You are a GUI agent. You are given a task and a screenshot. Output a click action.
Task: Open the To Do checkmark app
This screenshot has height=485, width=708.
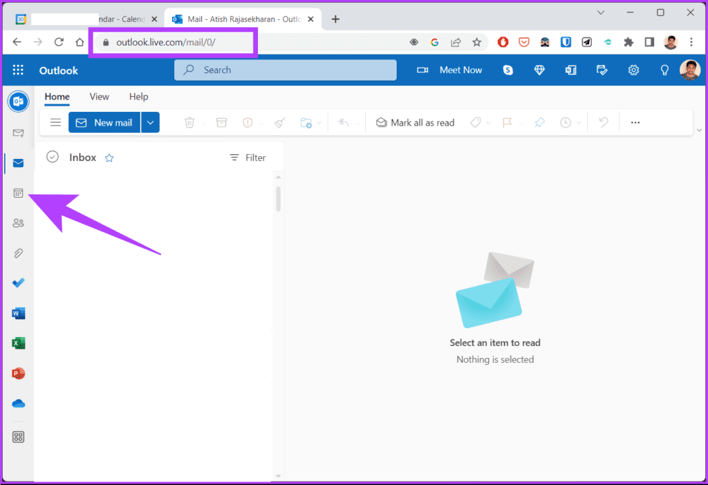pyautogui.click(x=19, y=283)
